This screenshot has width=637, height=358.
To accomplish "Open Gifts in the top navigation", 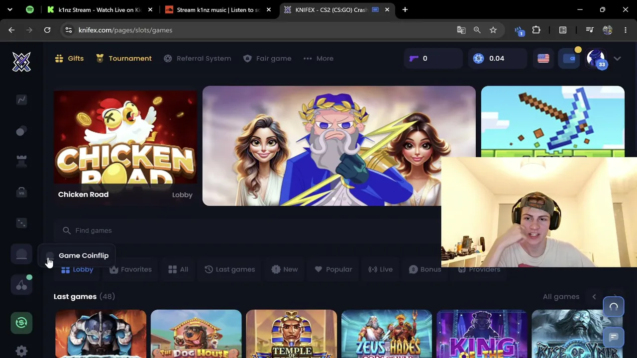I will coord(69,59).
